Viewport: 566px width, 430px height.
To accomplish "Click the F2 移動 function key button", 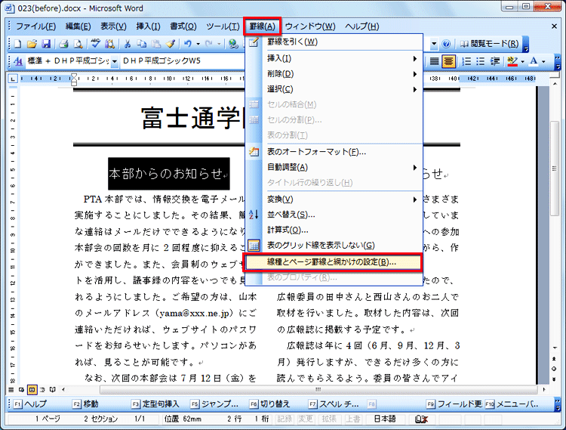I will 85,404.
